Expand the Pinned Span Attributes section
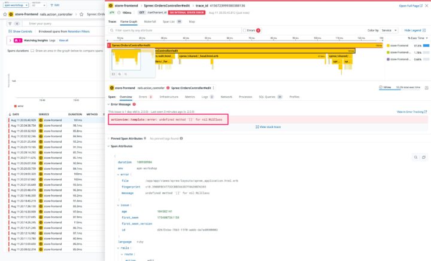Viewport: 431px width, 261px height. tap(108, 139)
